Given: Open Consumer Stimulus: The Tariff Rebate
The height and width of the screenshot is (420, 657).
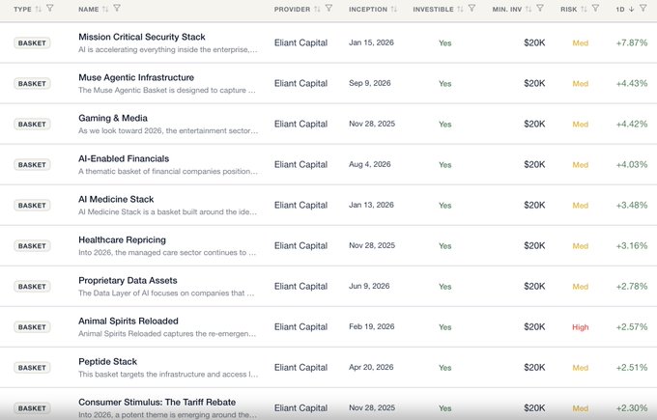Looking at the screenshot, I should tap(157, 403).
